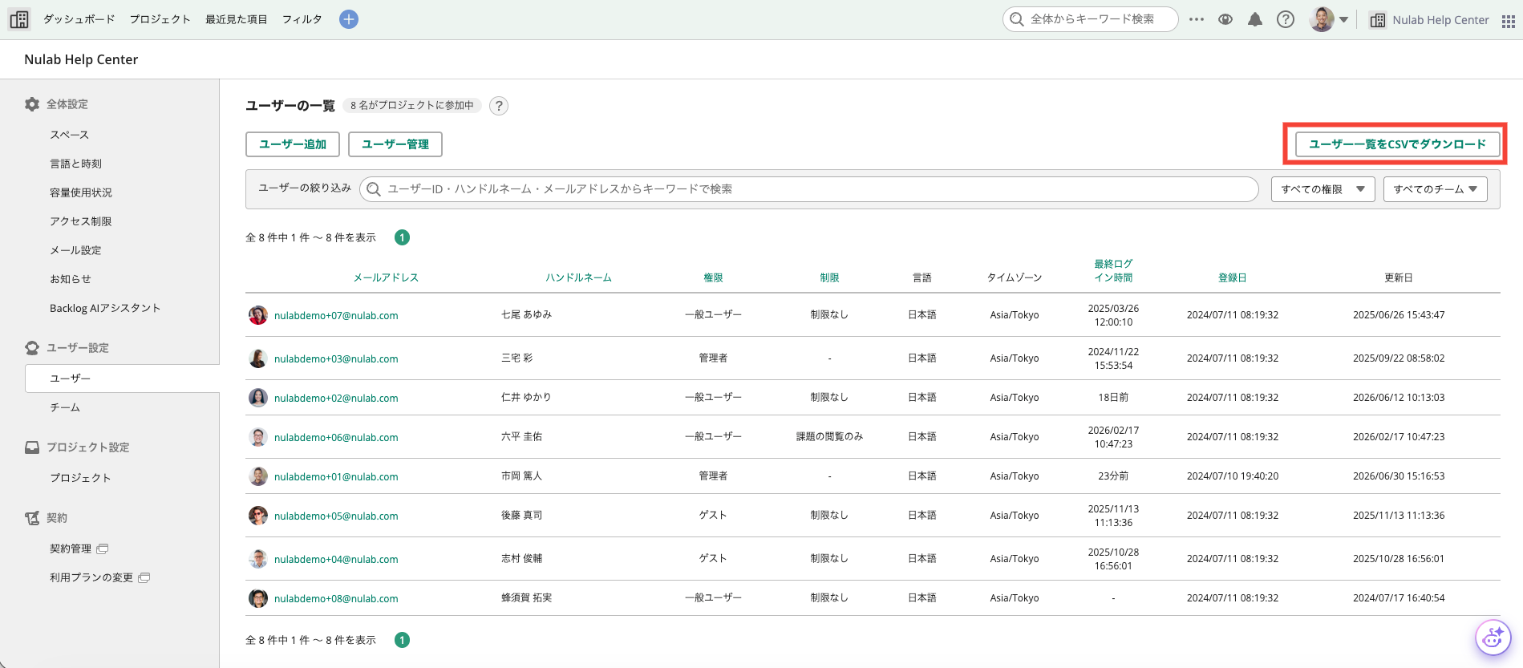Open ダッシュボード in top navigation
The image size is (1523, 668).
(x=79, y=19)
